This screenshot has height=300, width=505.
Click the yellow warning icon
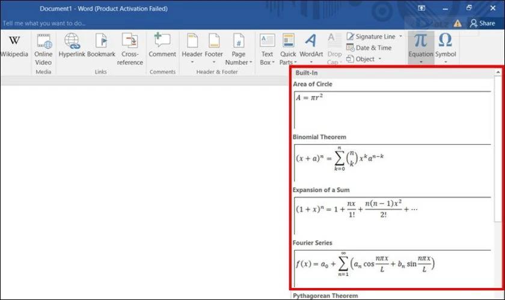click(x=458, y=23)
